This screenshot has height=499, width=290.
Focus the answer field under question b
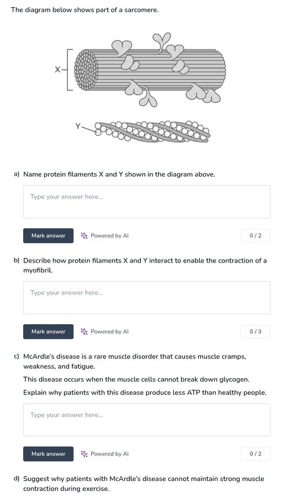point(147,297)
